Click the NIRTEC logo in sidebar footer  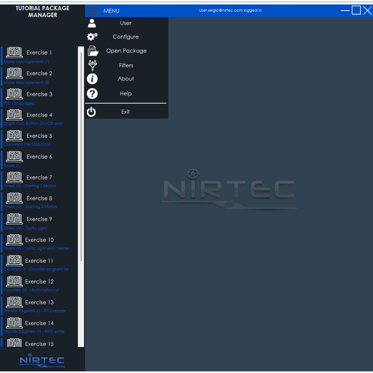coord(42,360)
